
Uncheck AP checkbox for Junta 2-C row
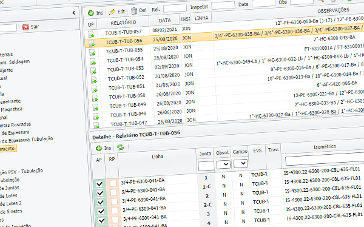click(101, 211)
